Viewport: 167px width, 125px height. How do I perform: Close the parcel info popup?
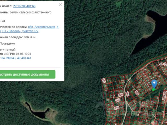coord(61,5)
